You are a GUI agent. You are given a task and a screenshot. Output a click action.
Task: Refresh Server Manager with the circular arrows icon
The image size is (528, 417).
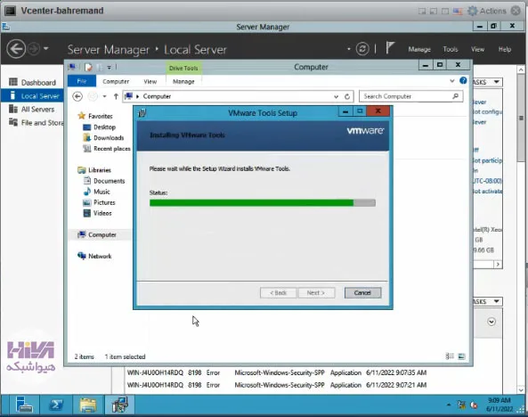pyautogui.click(x=362, y=49)
